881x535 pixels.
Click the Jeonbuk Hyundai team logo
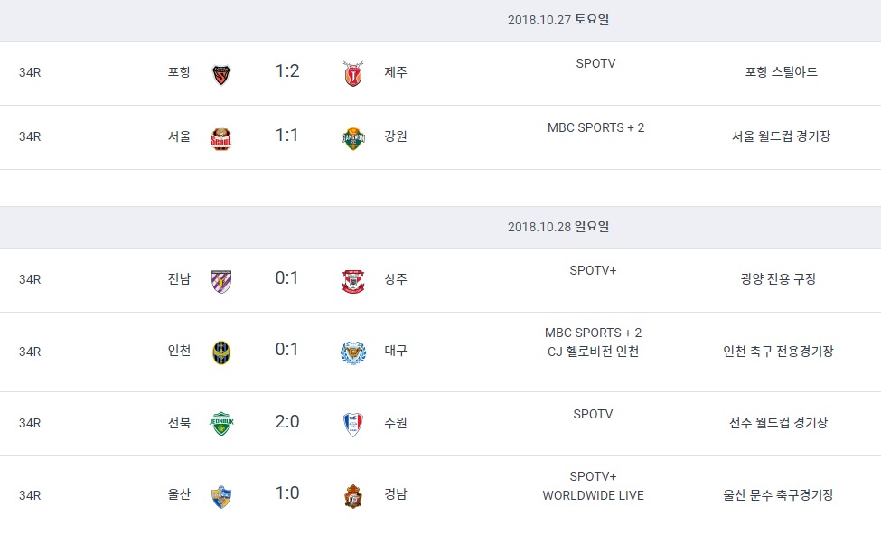221,423
